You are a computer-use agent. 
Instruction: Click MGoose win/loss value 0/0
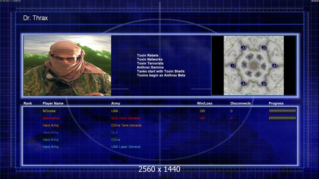[202, 111]
